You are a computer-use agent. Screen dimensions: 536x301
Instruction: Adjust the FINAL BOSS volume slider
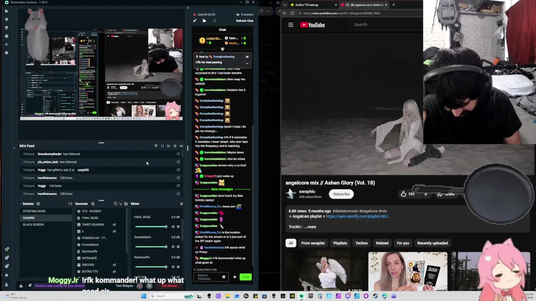(151, 227)
